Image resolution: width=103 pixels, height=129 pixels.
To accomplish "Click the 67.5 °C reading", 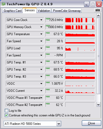I will pos(55,62).
